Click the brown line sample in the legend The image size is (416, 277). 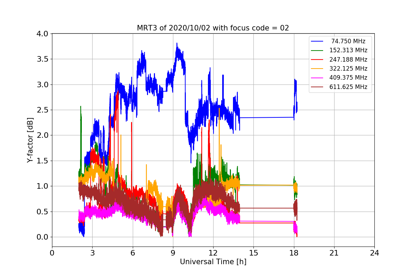pyautogui.click(x=318, y=87)
